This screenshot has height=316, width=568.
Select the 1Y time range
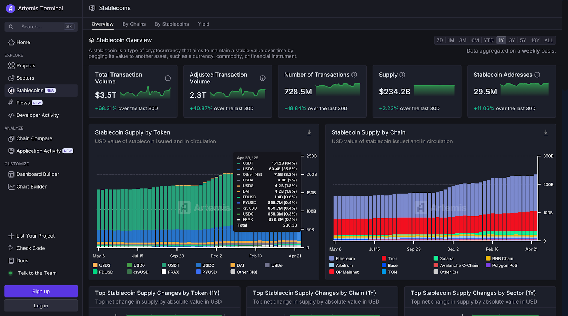[x=501, y=40]
